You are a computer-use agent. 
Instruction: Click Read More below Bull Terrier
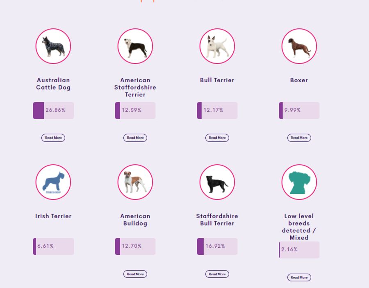217,138
